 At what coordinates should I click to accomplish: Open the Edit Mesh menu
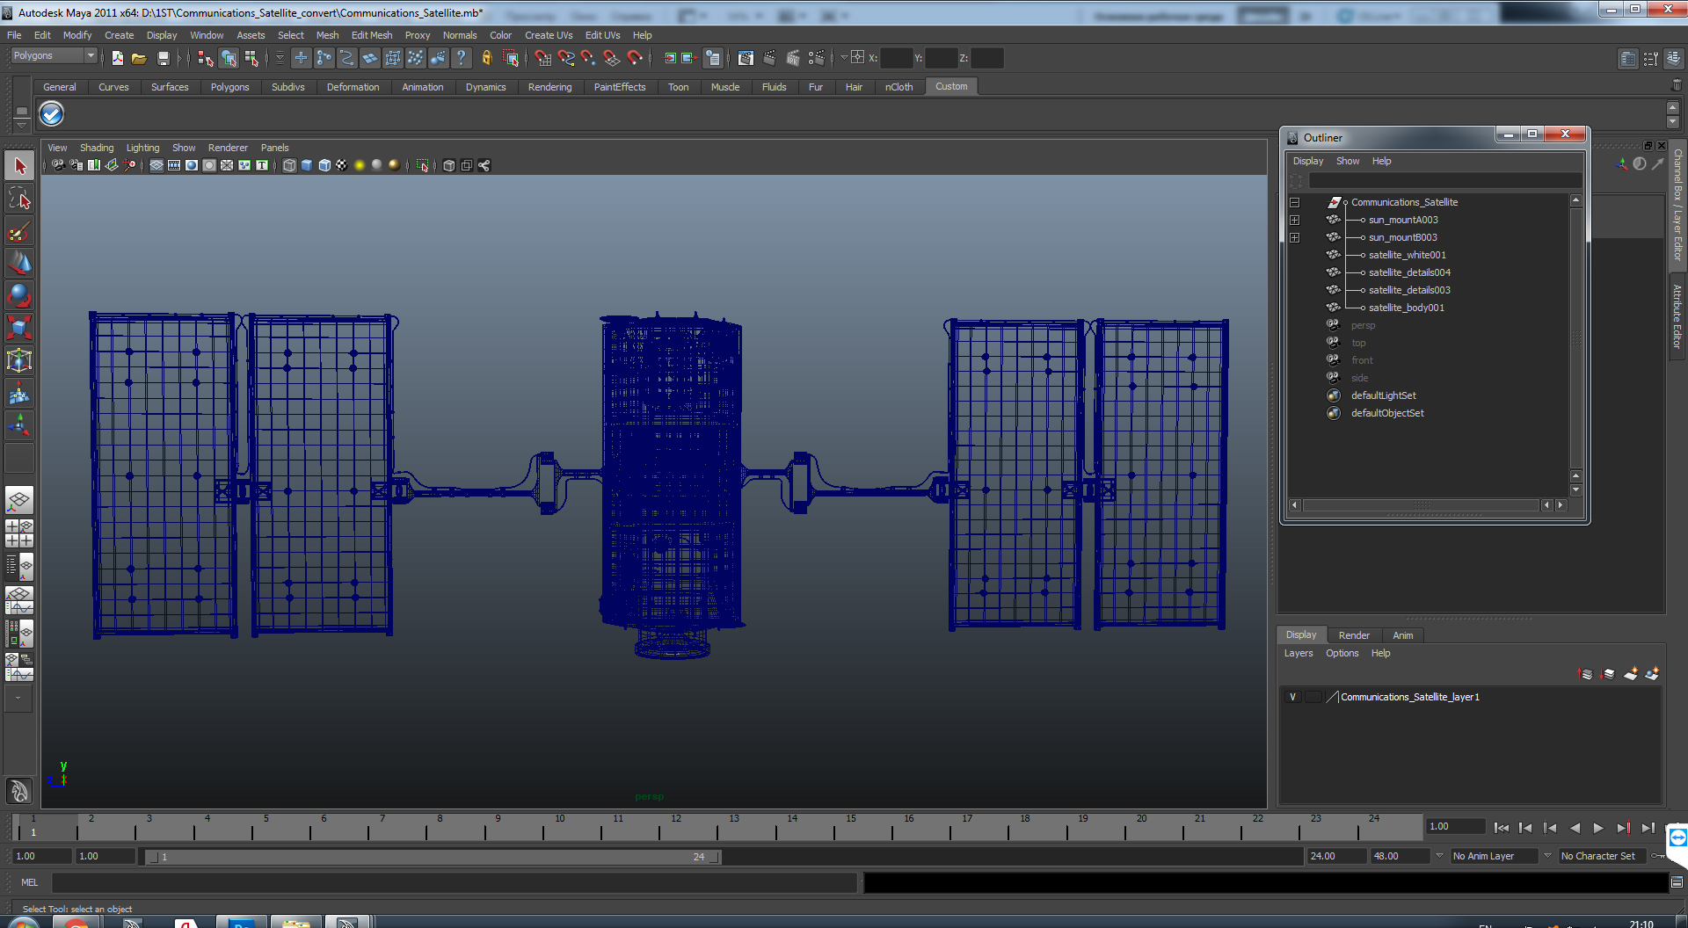pos(371,35)
